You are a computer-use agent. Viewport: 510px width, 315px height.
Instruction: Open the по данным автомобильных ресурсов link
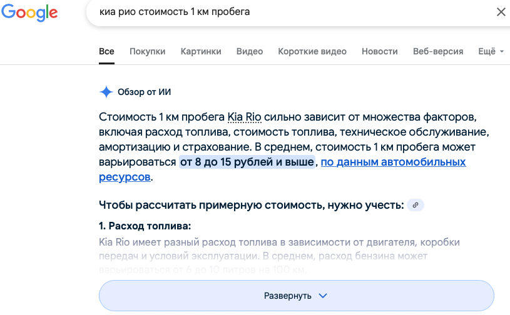pyautogui.click(x=394, y=162)
